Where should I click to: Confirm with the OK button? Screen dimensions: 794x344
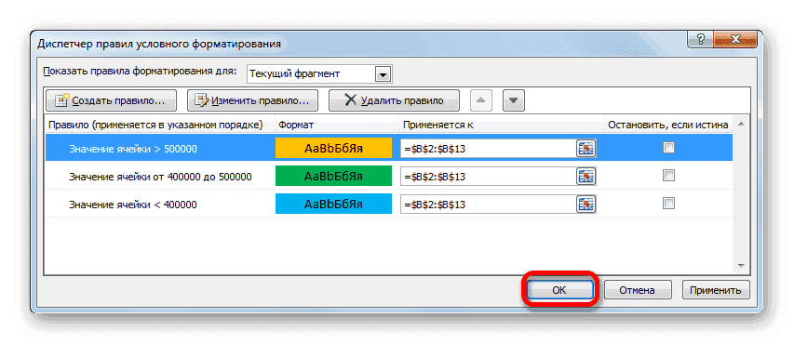tap(559, 290)
